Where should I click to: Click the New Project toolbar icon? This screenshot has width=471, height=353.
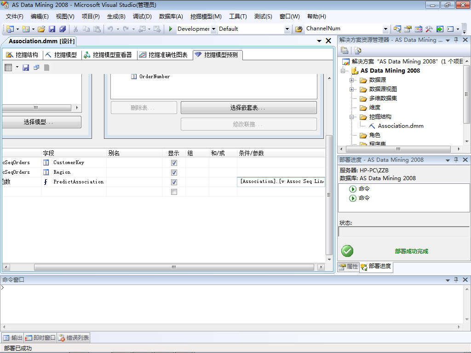pos(10,29)
